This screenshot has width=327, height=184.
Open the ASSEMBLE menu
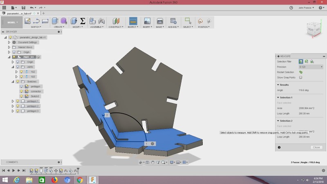click(96, 27)
